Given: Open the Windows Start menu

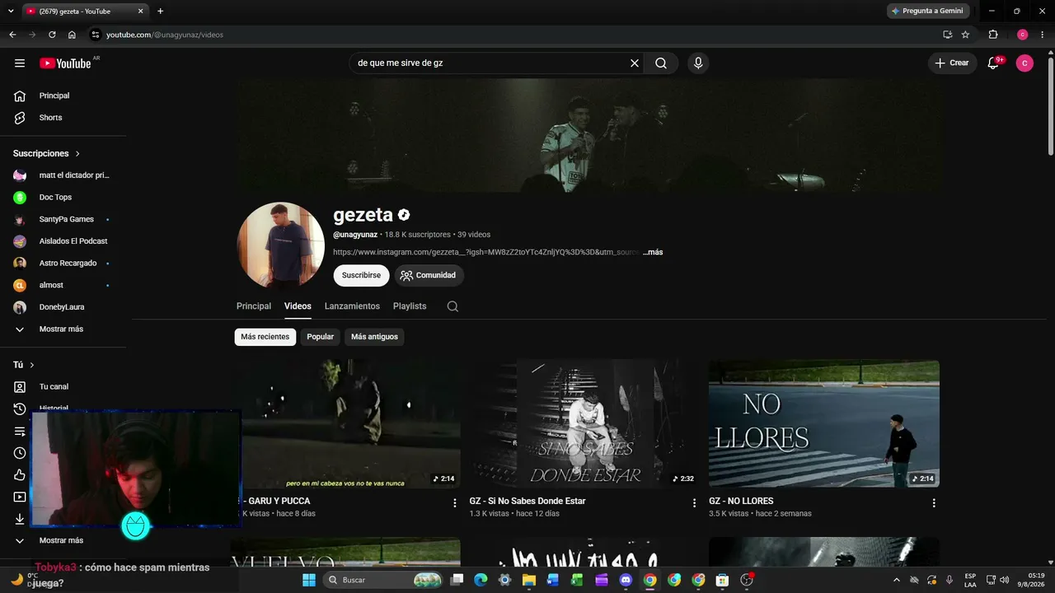Looking at the screenshot, I should pos(309,580).
